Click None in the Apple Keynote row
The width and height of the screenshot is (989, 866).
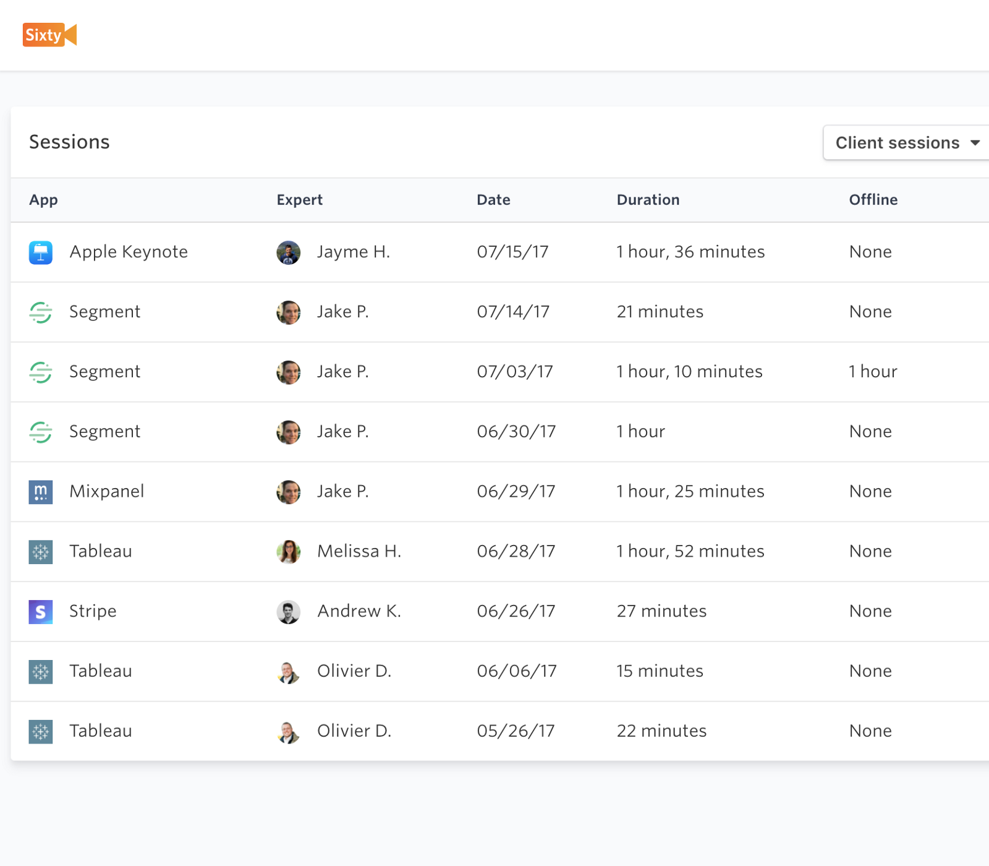click(x=870, y=252)
